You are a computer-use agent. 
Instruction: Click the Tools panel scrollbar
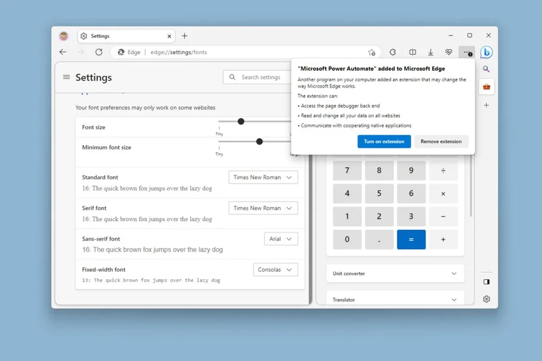pos(471,187)
